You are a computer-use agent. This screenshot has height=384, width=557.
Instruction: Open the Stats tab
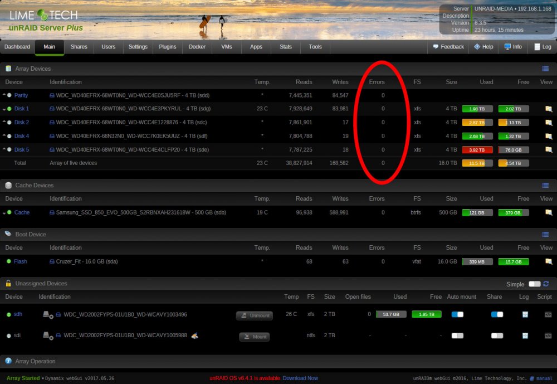(x=286, y=47)
